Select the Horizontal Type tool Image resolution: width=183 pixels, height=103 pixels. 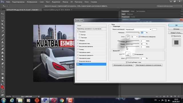coord(3,67)
